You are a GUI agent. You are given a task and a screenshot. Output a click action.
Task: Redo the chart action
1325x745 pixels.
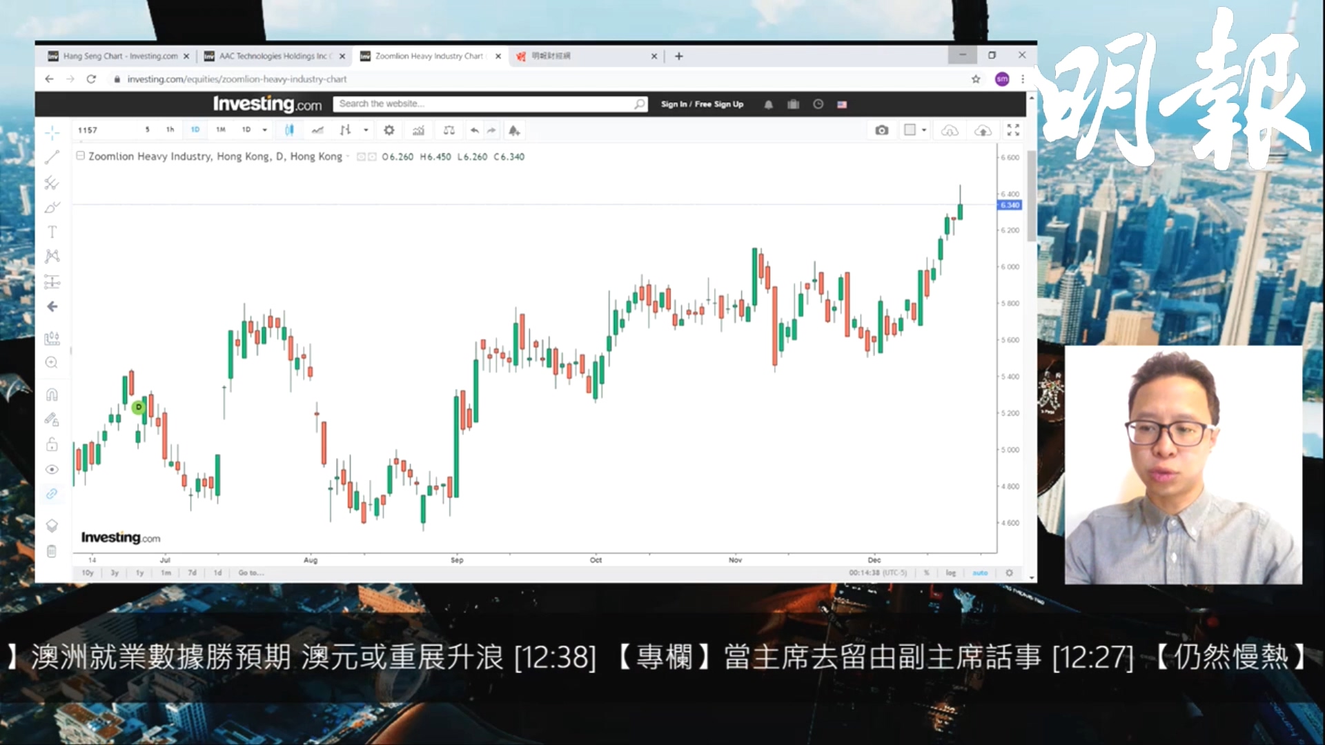click(491, 130)
